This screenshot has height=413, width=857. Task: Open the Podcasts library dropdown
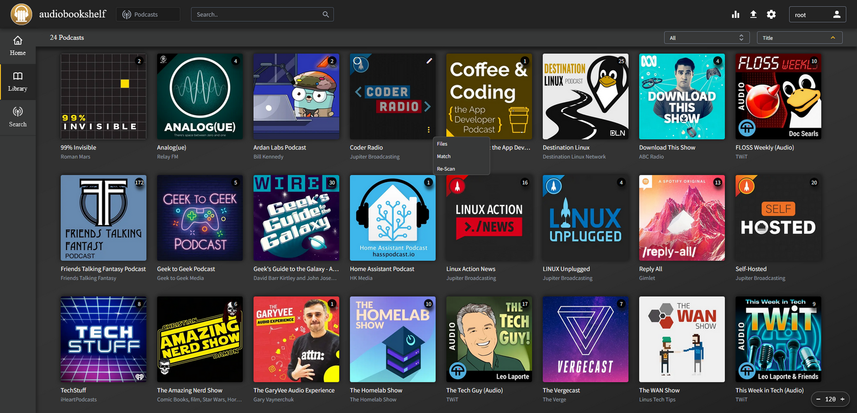click(148, 14)
